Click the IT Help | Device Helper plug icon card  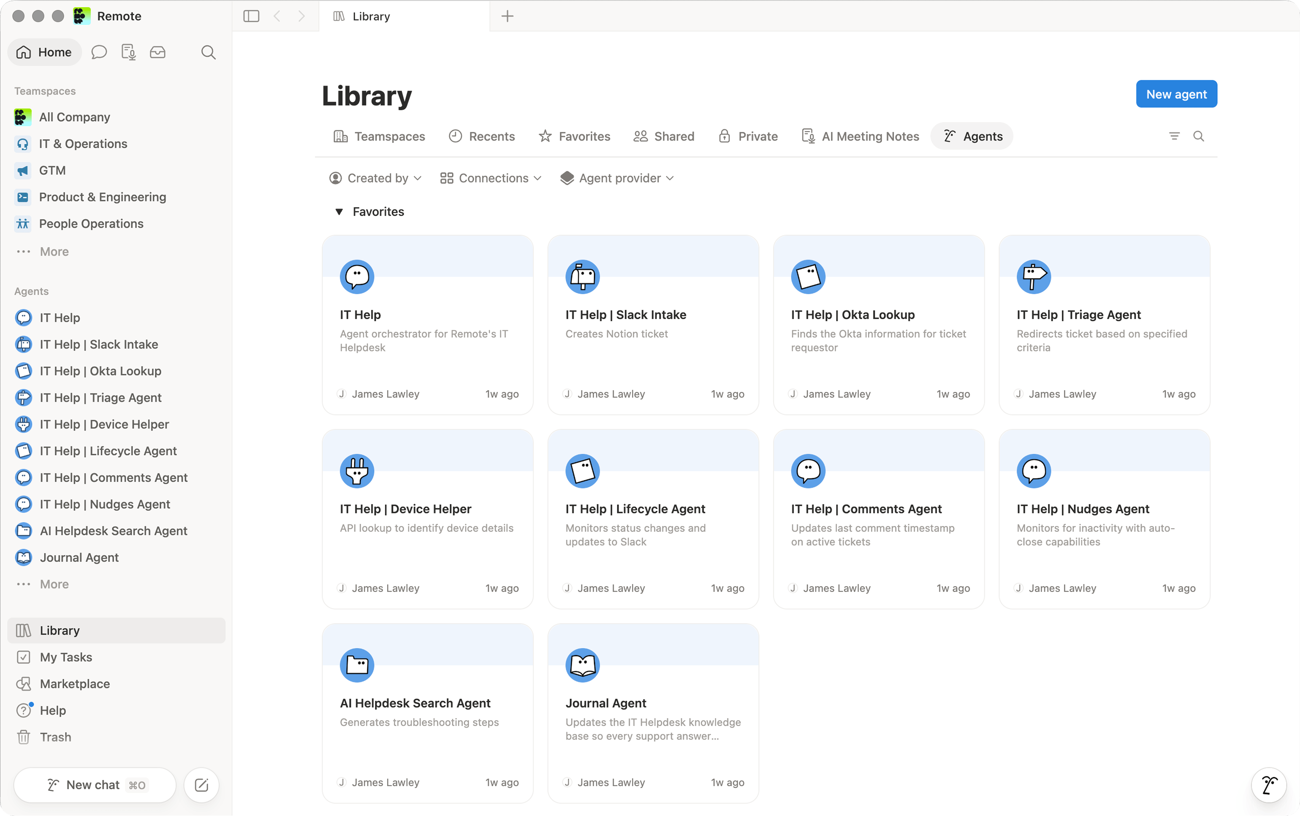[x=427, y=519]
